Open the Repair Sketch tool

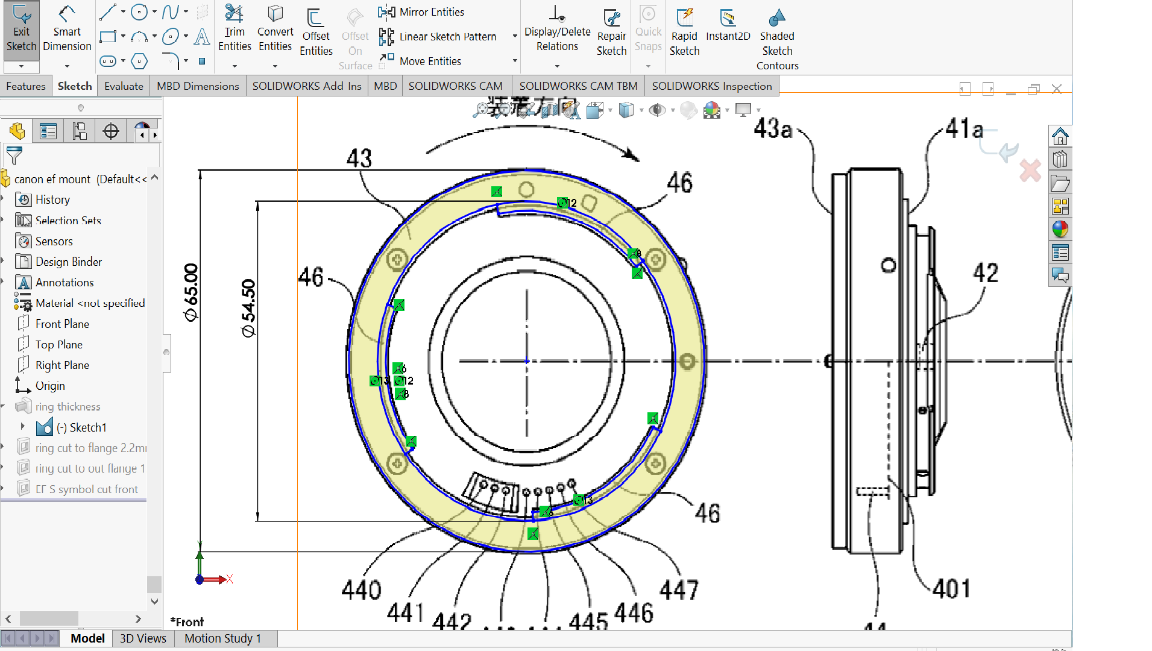611,33
